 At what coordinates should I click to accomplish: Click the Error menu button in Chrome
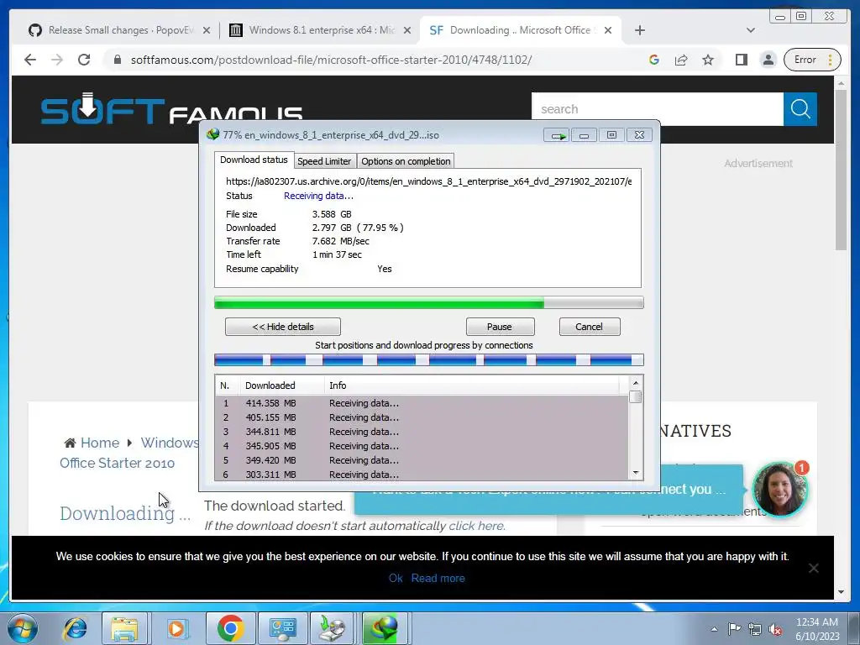[x=812, y=60]
